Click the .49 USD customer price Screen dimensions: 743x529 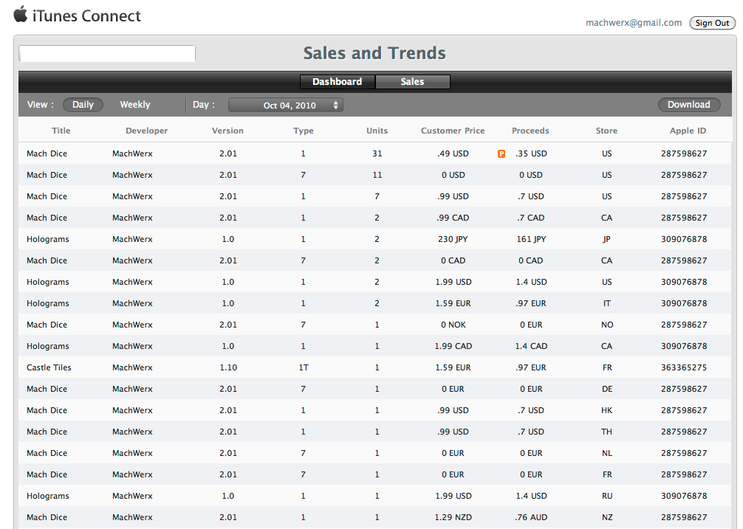coord(453,153)
